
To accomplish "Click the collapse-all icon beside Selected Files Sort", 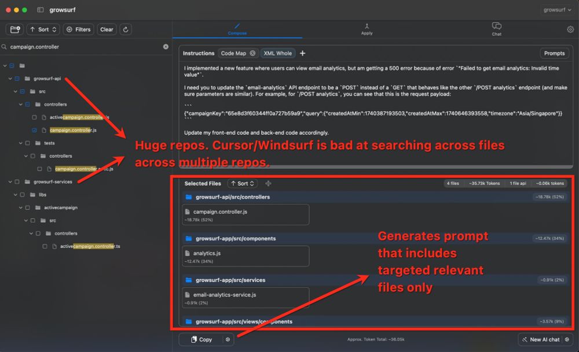I will pyautogui.click(x=268, y=184).
